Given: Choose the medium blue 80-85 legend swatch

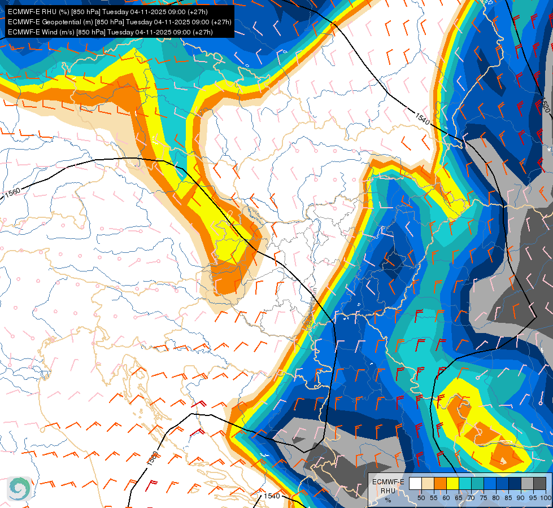Looking at the screenshot, I should pos(503,483).
